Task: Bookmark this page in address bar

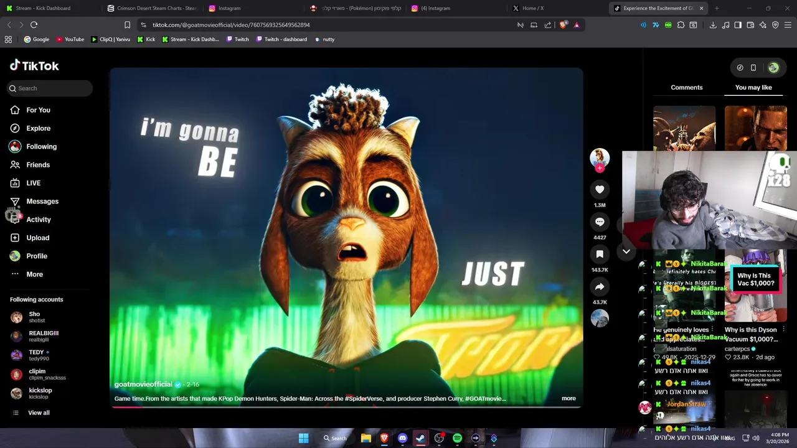Action: (127, 25)
